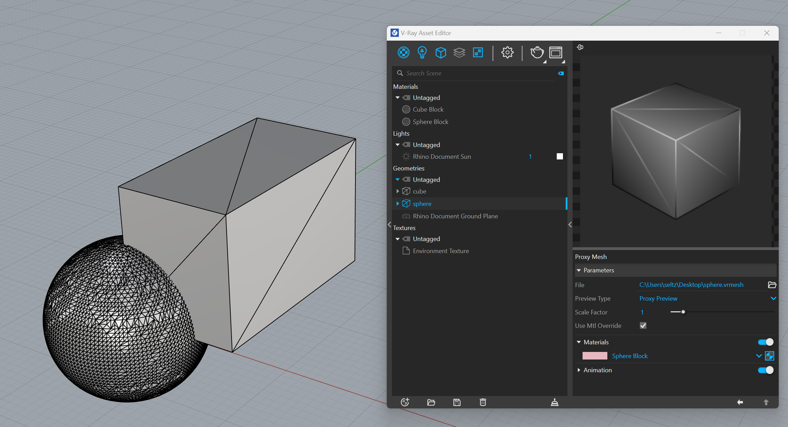788x427 pixels.
Task: Save asset to file with disk icon
Action: tap(457, 402)
